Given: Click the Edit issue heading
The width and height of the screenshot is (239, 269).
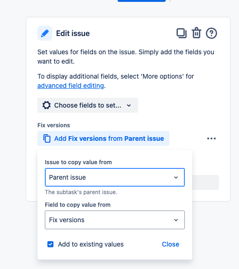Looking at the screenshot, I should [x=73, y=33].
